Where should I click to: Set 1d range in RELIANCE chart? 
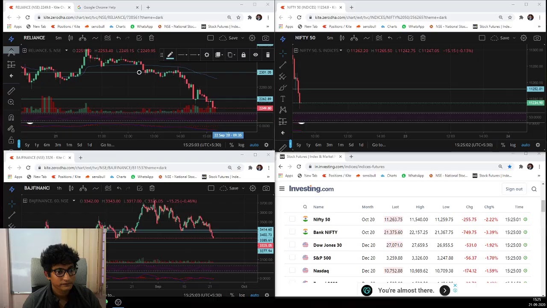pos(89,145)
